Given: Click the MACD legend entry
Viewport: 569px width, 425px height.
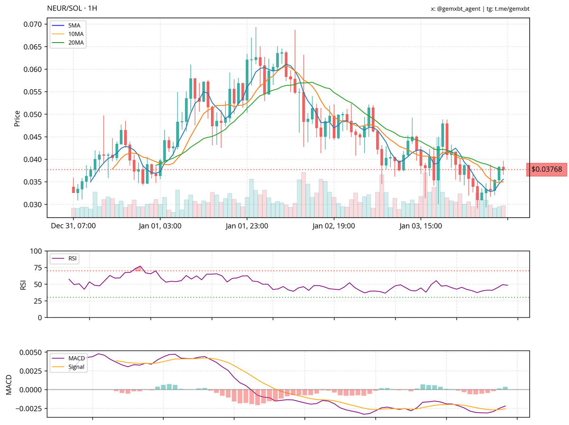Looking at the screenshot, I should tap(69, 358).
